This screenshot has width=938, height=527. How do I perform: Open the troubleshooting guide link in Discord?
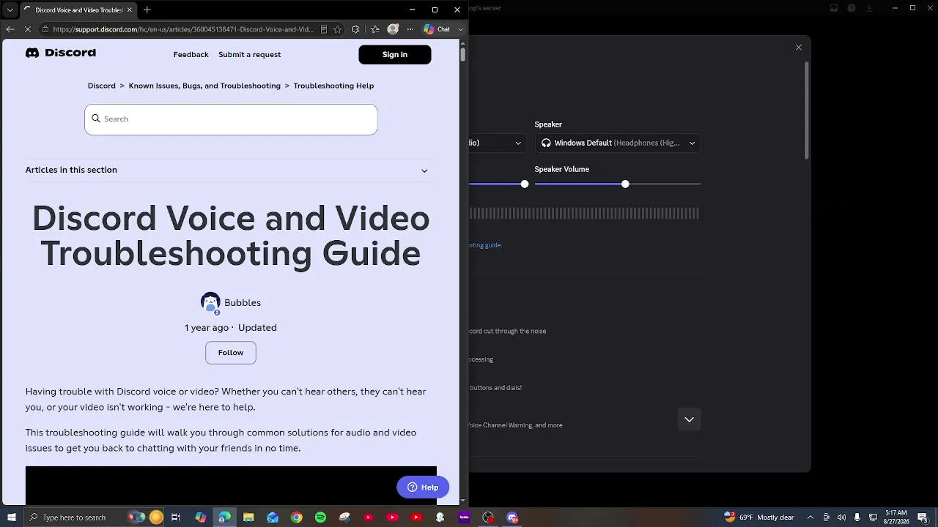[x=486, y=245]
